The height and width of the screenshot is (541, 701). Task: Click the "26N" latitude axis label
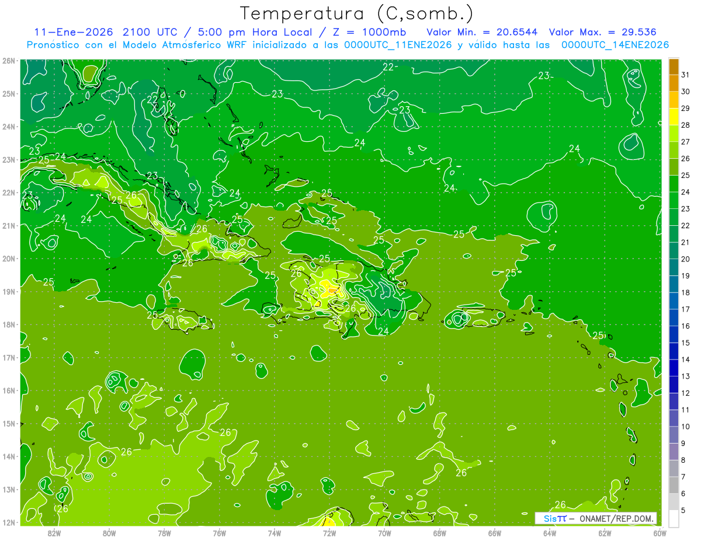[x=8, y=61]
